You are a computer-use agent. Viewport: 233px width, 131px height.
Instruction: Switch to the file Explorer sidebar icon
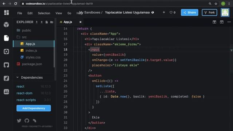coord(6,38)
